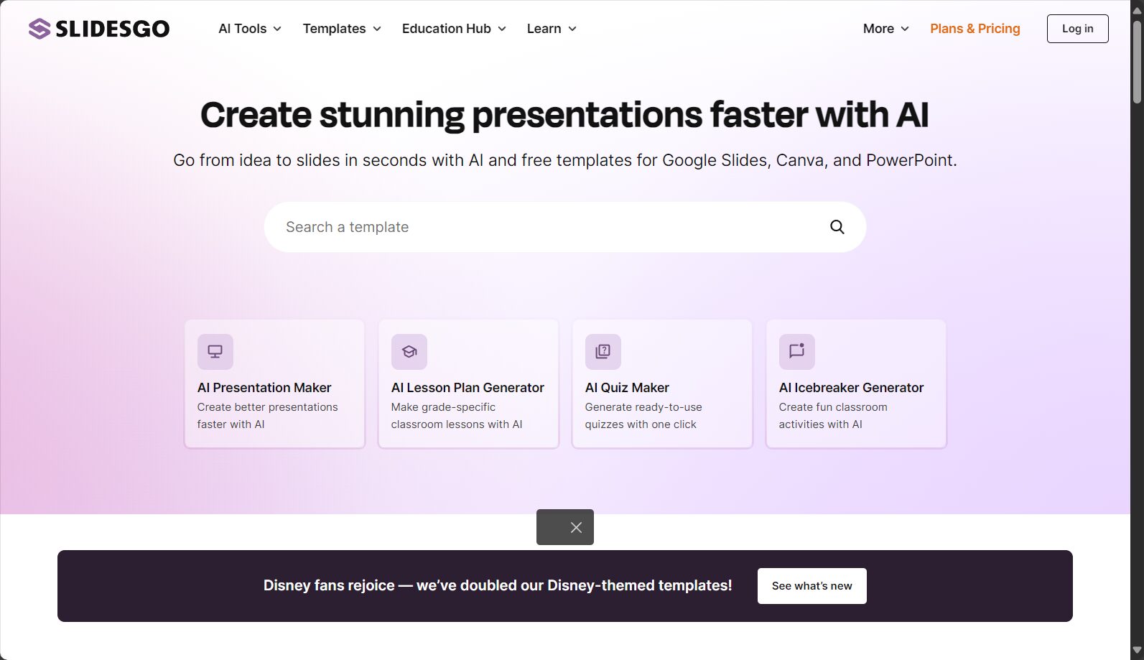This screenshot has height=660, width=1144.
Task: Open AI Quiz Maker title
Action: point(627,388)
